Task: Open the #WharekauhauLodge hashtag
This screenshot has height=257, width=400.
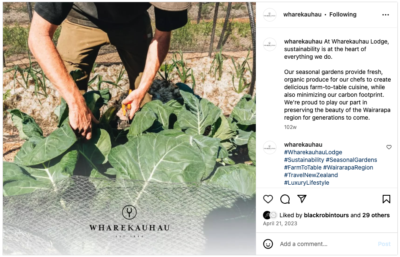Action: tap(313, 152)
